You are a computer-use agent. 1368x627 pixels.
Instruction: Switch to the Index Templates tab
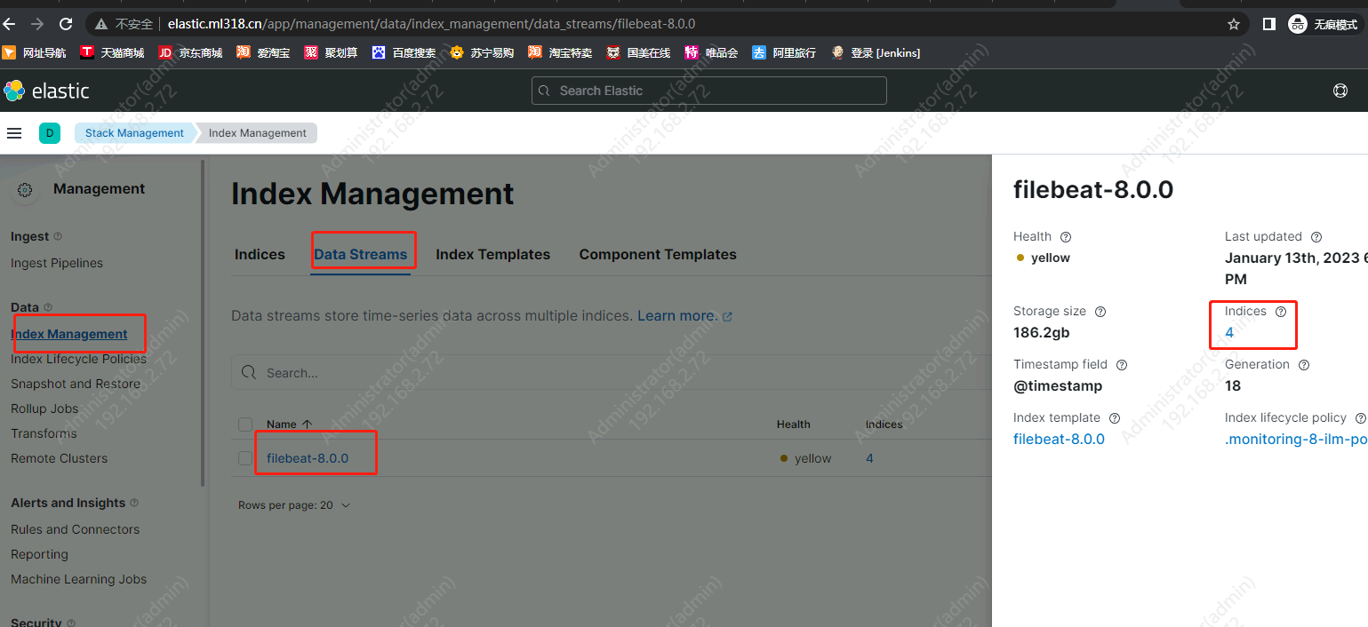492,255
